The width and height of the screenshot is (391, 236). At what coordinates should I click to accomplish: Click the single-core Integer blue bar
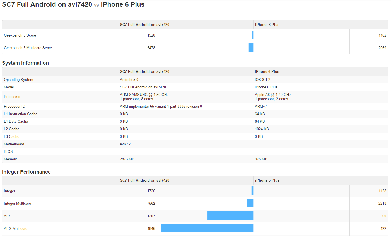click(x=252, y=191)
